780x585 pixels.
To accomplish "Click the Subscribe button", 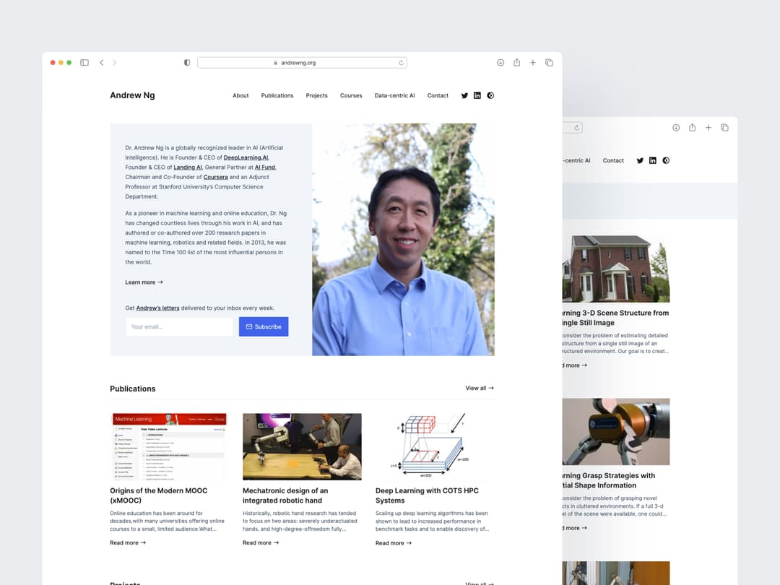I will (x=263, y=326).
